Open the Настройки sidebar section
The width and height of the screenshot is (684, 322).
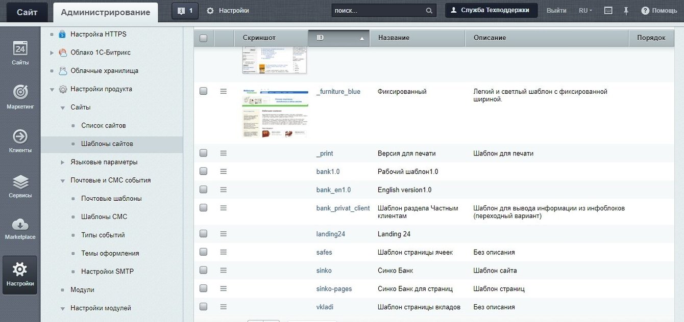[x=20, y=275]
